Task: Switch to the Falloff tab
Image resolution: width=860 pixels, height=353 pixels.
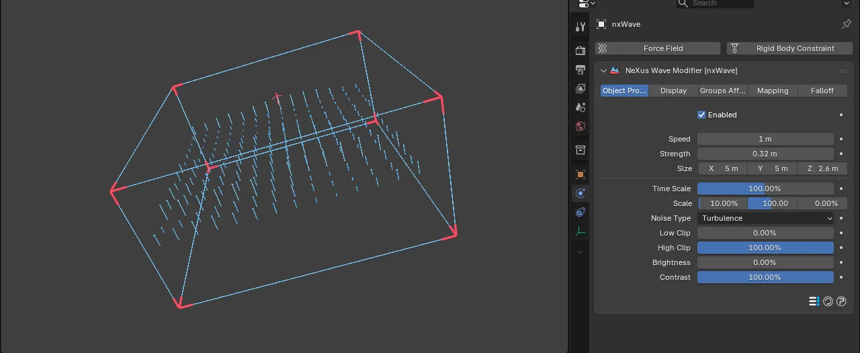Action: pos(822,91)
